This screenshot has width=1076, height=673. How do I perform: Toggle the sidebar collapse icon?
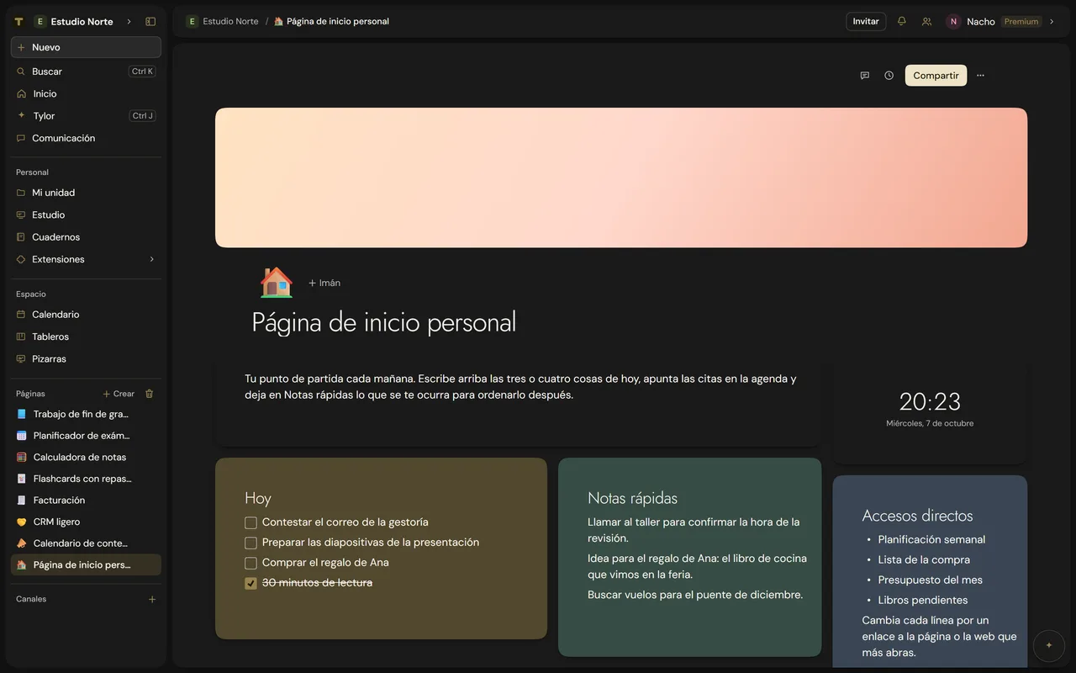[x=150, y=22]
